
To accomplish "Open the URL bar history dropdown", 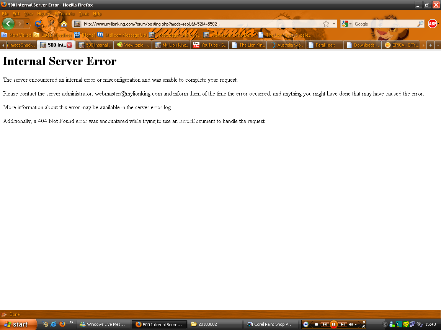I will [x=334, y=24].
